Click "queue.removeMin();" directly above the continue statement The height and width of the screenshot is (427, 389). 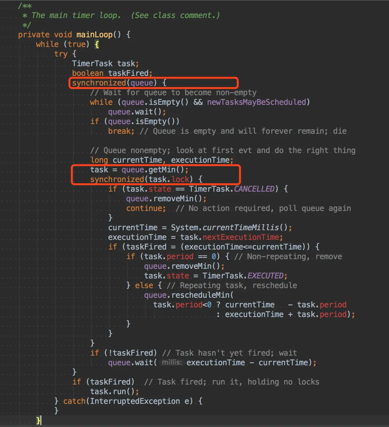coord(166,199)
